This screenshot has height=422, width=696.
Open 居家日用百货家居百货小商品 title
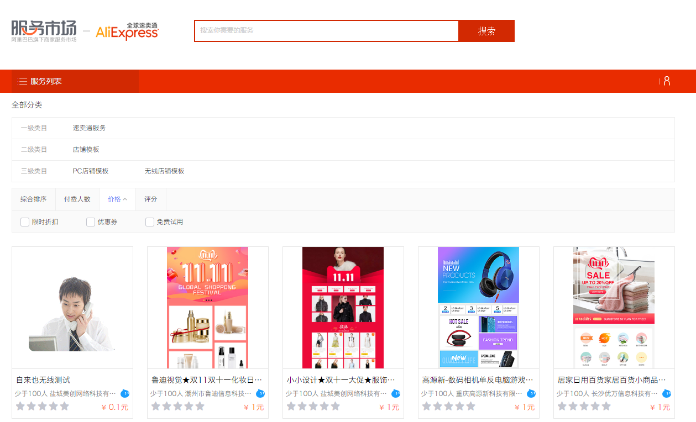point(613,380)
